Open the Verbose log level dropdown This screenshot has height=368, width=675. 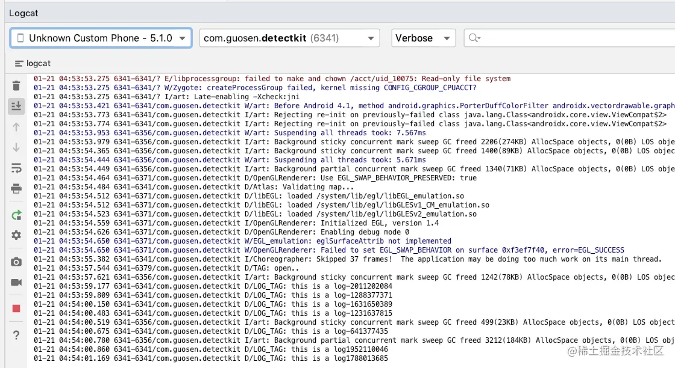pos(423,38)
